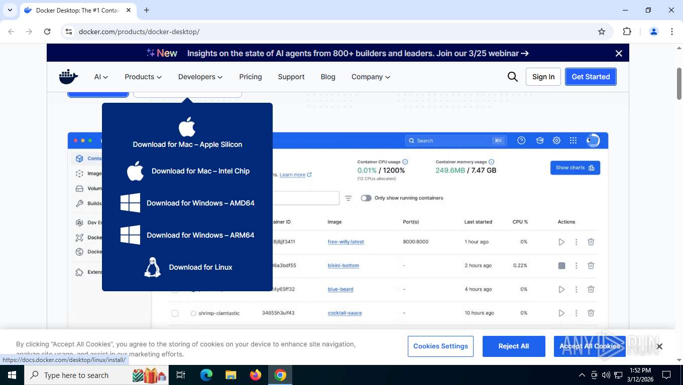The image size is (683, 385).
Task: Click the Get Started button
Action: 591,77
